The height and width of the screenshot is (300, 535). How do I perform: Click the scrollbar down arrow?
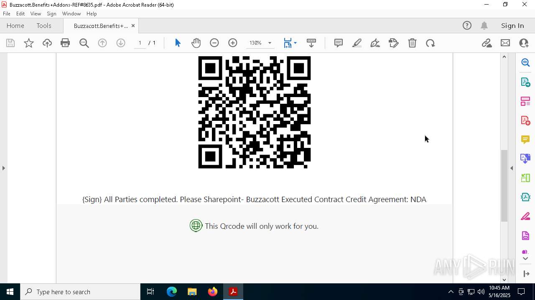(x=504, y=280)
